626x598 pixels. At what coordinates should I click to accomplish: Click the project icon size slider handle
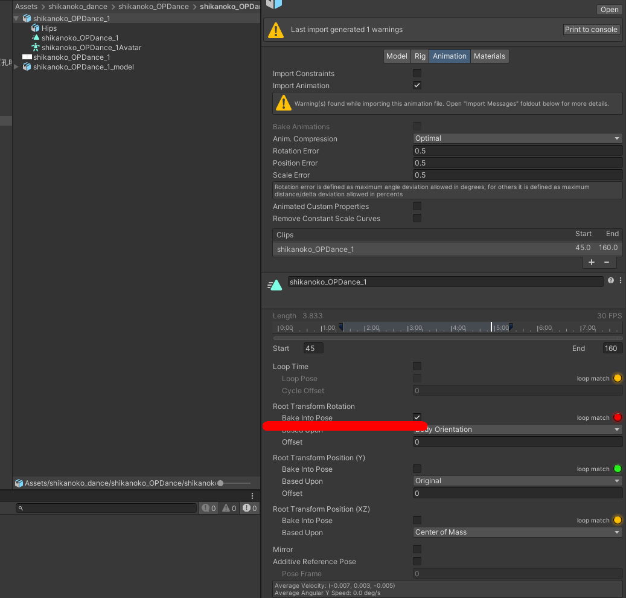click(x=220, y=483)
